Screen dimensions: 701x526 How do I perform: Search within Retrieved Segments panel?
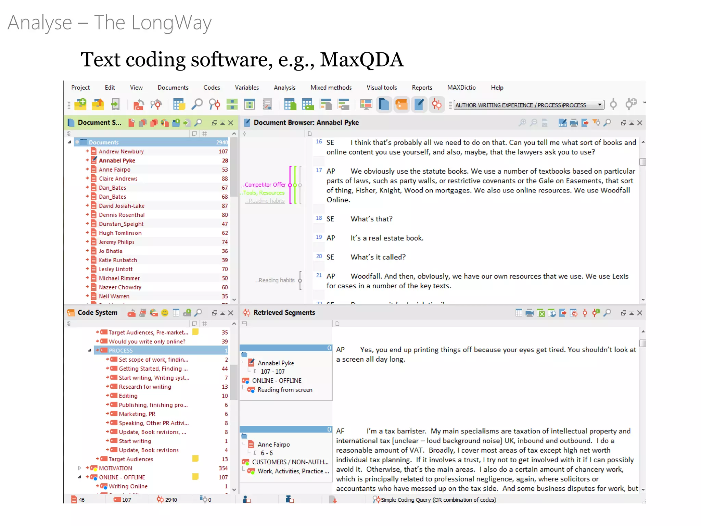607,313
